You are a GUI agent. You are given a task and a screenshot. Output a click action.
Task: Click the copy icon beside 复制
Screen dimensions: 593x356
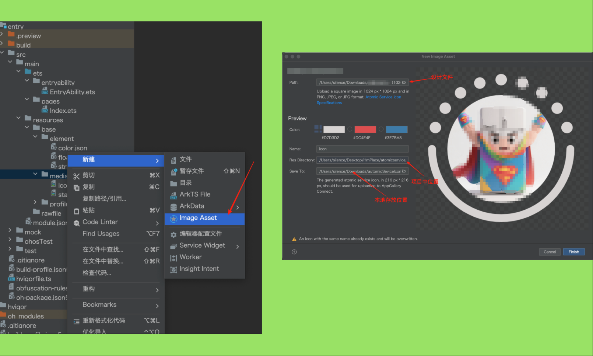[x=76, y=188]
